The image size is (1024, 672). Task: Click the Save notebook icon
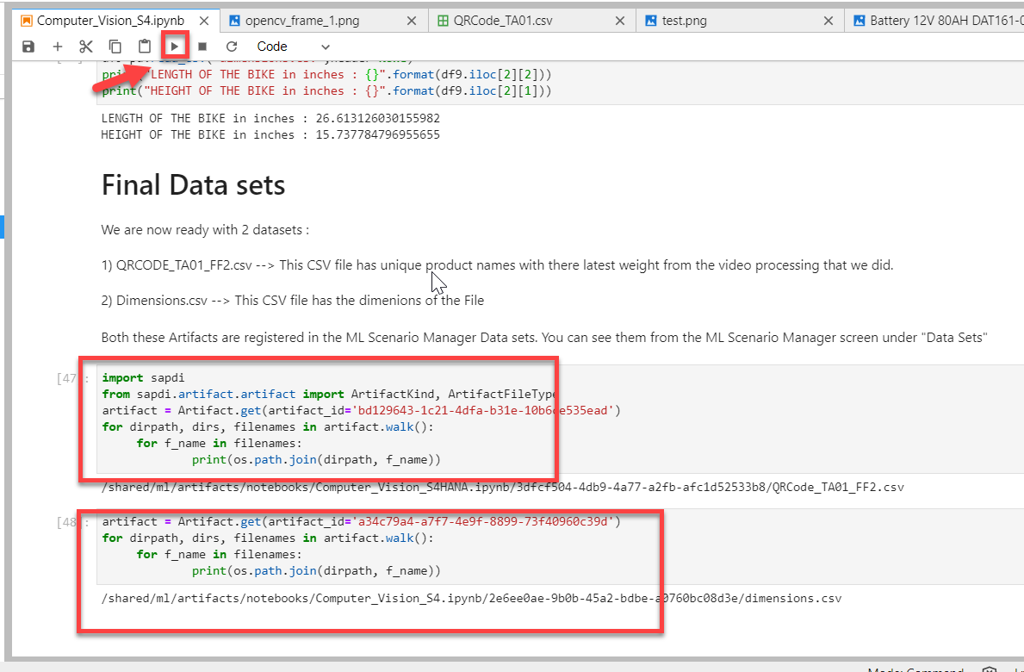tap(28, 47)
